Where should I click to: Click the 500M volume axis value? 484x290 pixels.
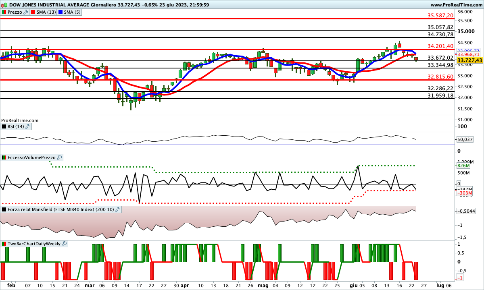[x=463, y=173]
